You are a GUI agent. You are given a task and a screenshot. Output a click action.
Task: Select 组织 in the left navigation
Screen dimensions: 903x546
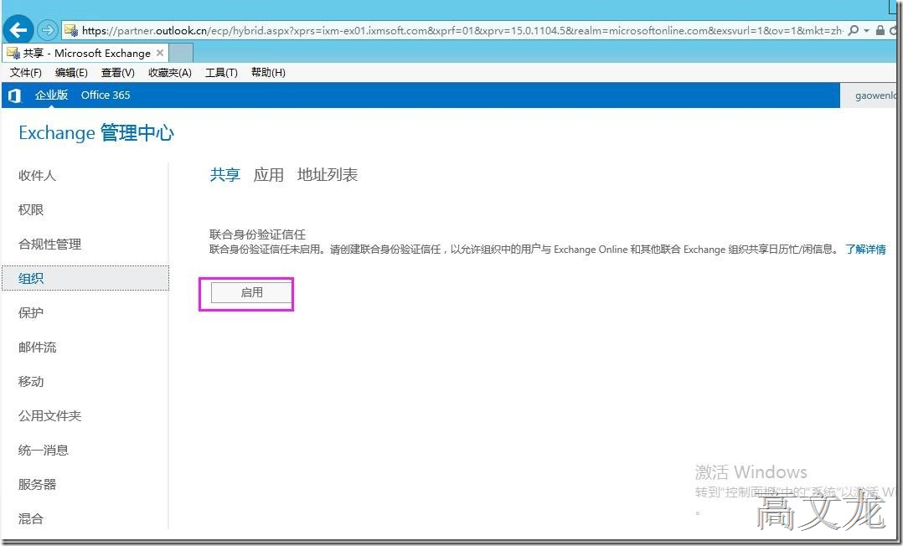pos(85,278)
